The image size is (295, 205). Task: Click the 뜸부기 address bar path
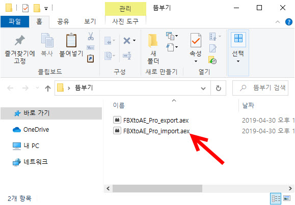point(84,88)
